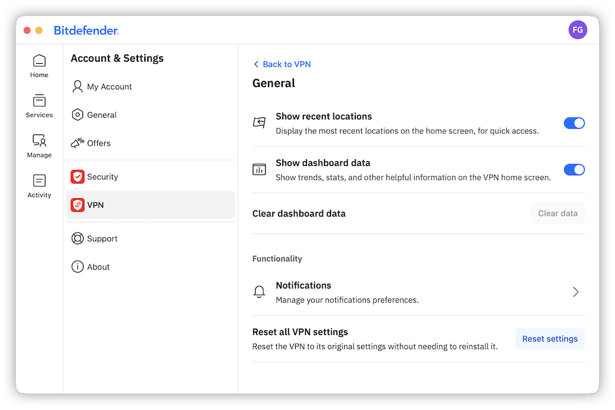The height and width of the screenshot is (410, 615).
Task: Open the FG profile avatar
Action: [x=577, y=30]
